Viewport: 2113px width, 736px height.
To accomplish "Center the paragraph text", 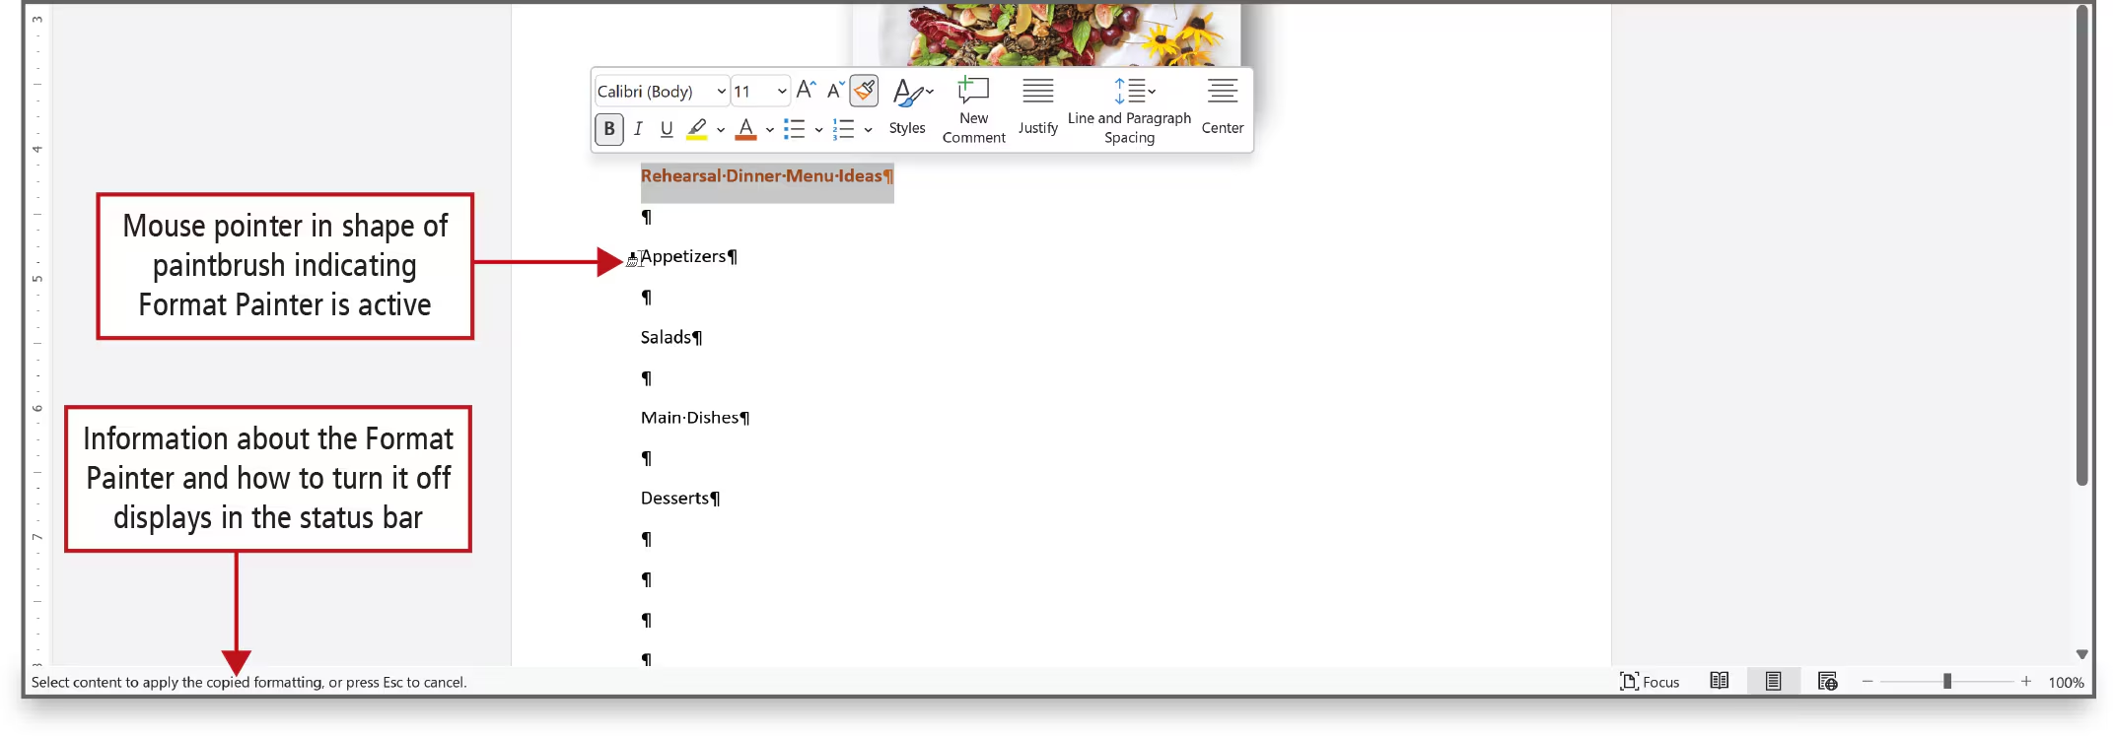I will tap(1222, 106).
